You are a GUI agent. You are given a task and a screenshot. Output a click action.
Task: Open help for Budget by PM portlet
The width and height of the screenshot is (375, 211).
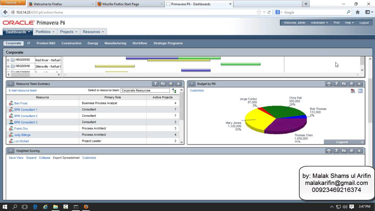[337, 84]
